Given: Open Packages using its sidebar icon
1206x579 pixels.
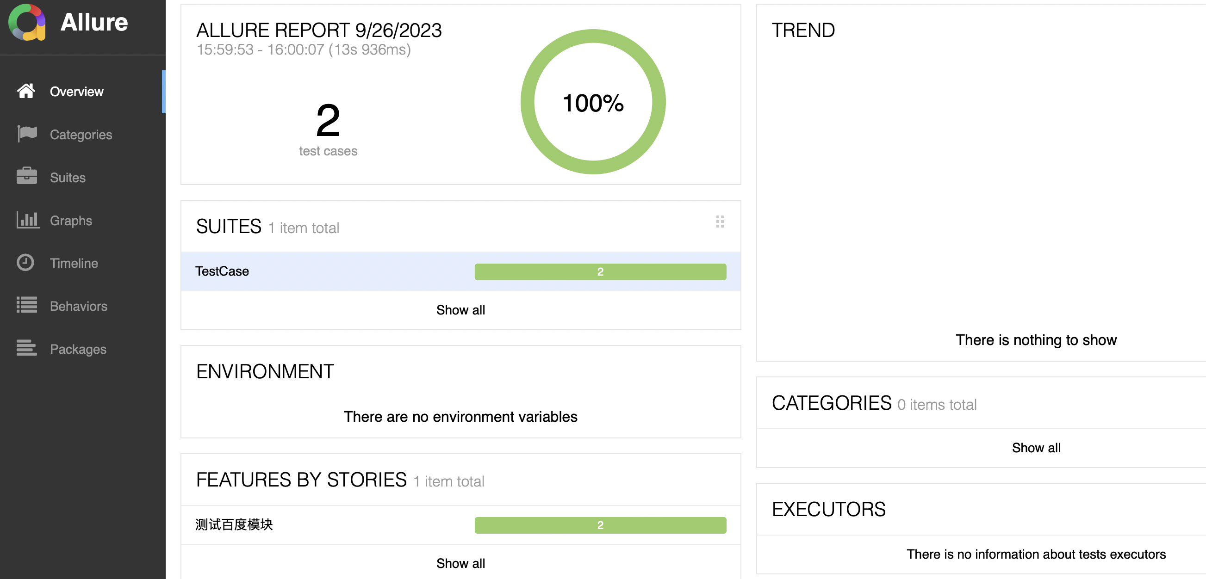Looking at the screenshot, I should pyautogui.click(x=26, y=349).
